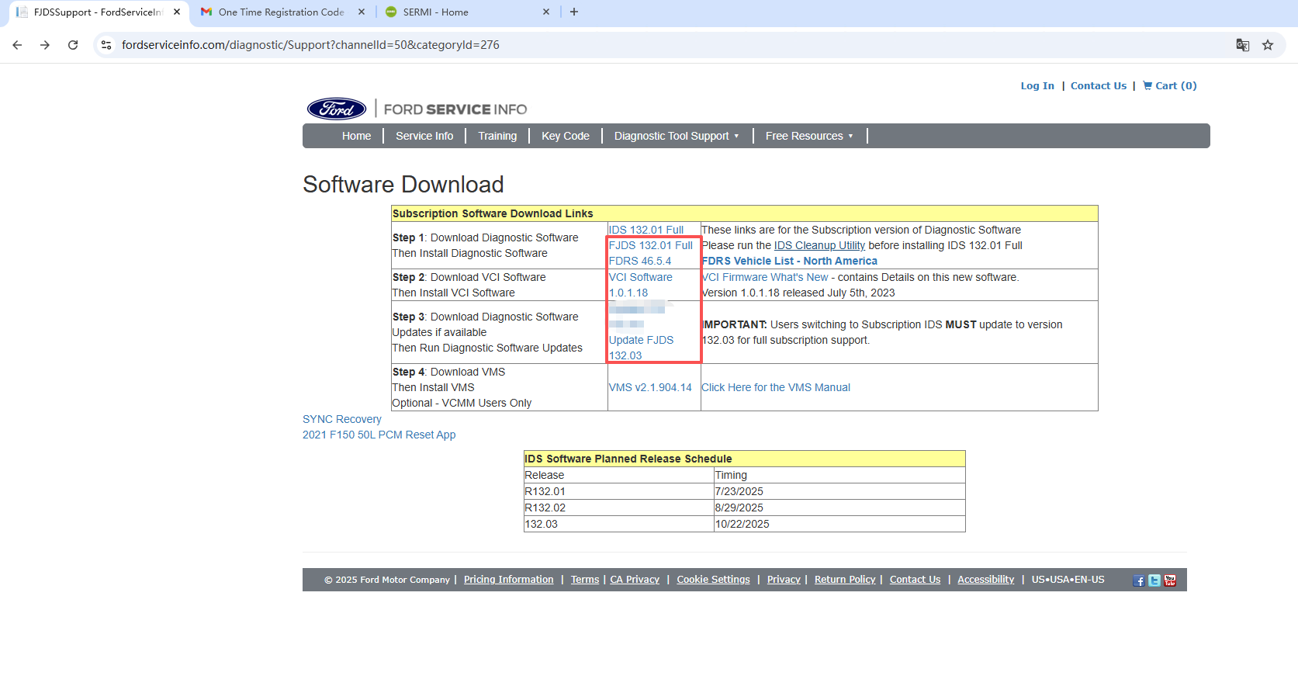Click the browser back arrow
The image size is (1298, 693).
coord(17,45)
